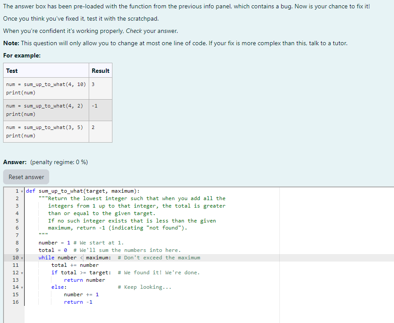This screenshot has width=394, height=323.
Task: Click the comment '# We found it! We're done.'
Action: (x=159, y=273)
